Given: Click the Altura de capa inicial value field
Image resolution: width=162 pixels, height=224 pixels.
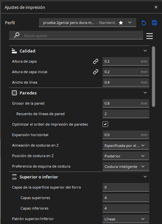Looking at the screenshot, I should coord(126,72).
